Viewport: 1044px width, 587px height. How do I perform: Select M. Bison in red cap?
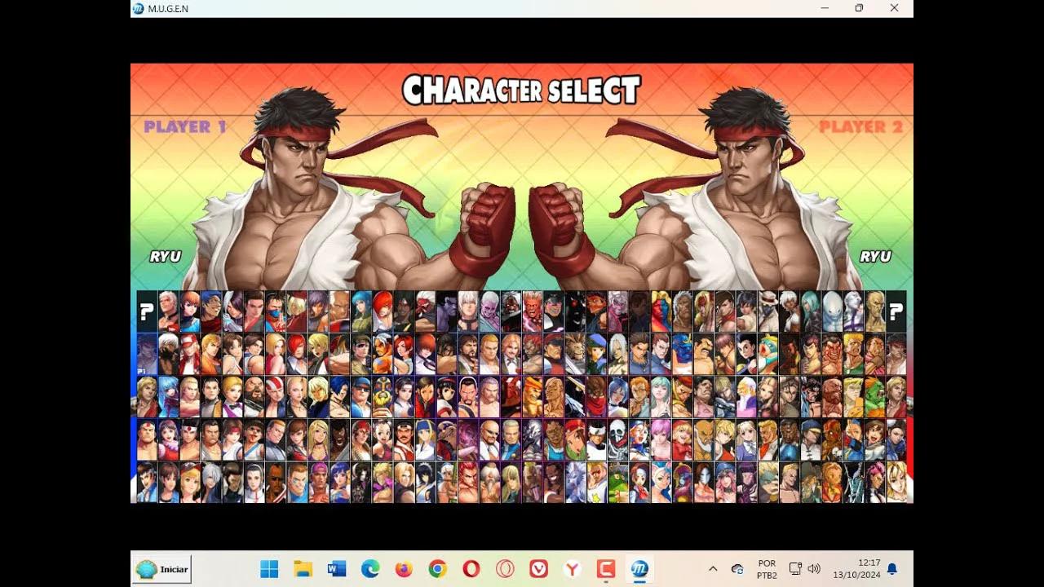coord(554,353)
